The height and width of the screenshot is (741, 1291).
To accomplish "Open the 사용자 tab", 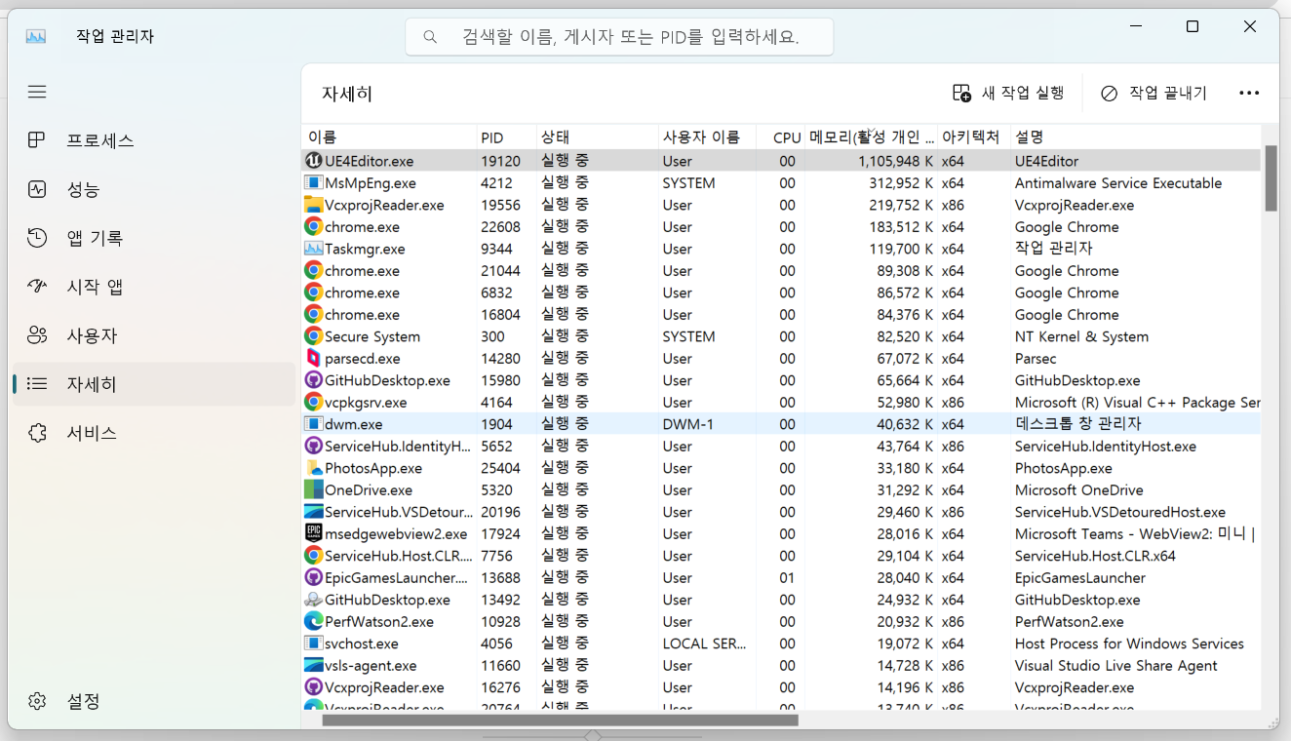I will coord(152,335).
